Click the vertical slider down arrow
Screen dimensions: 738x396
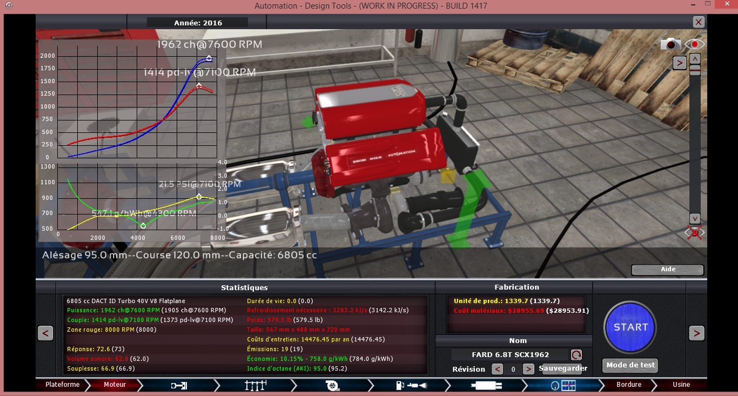pos(695,219)
